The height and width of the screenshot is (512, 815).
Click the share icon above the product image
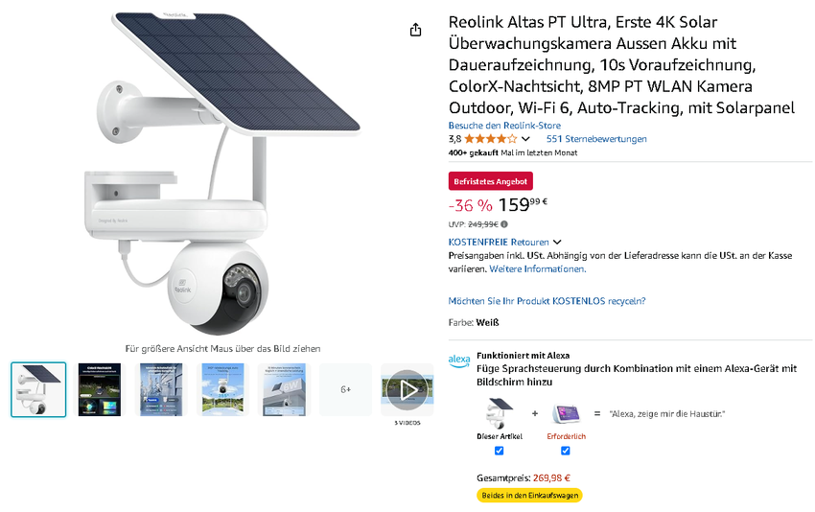coord(415,30)
